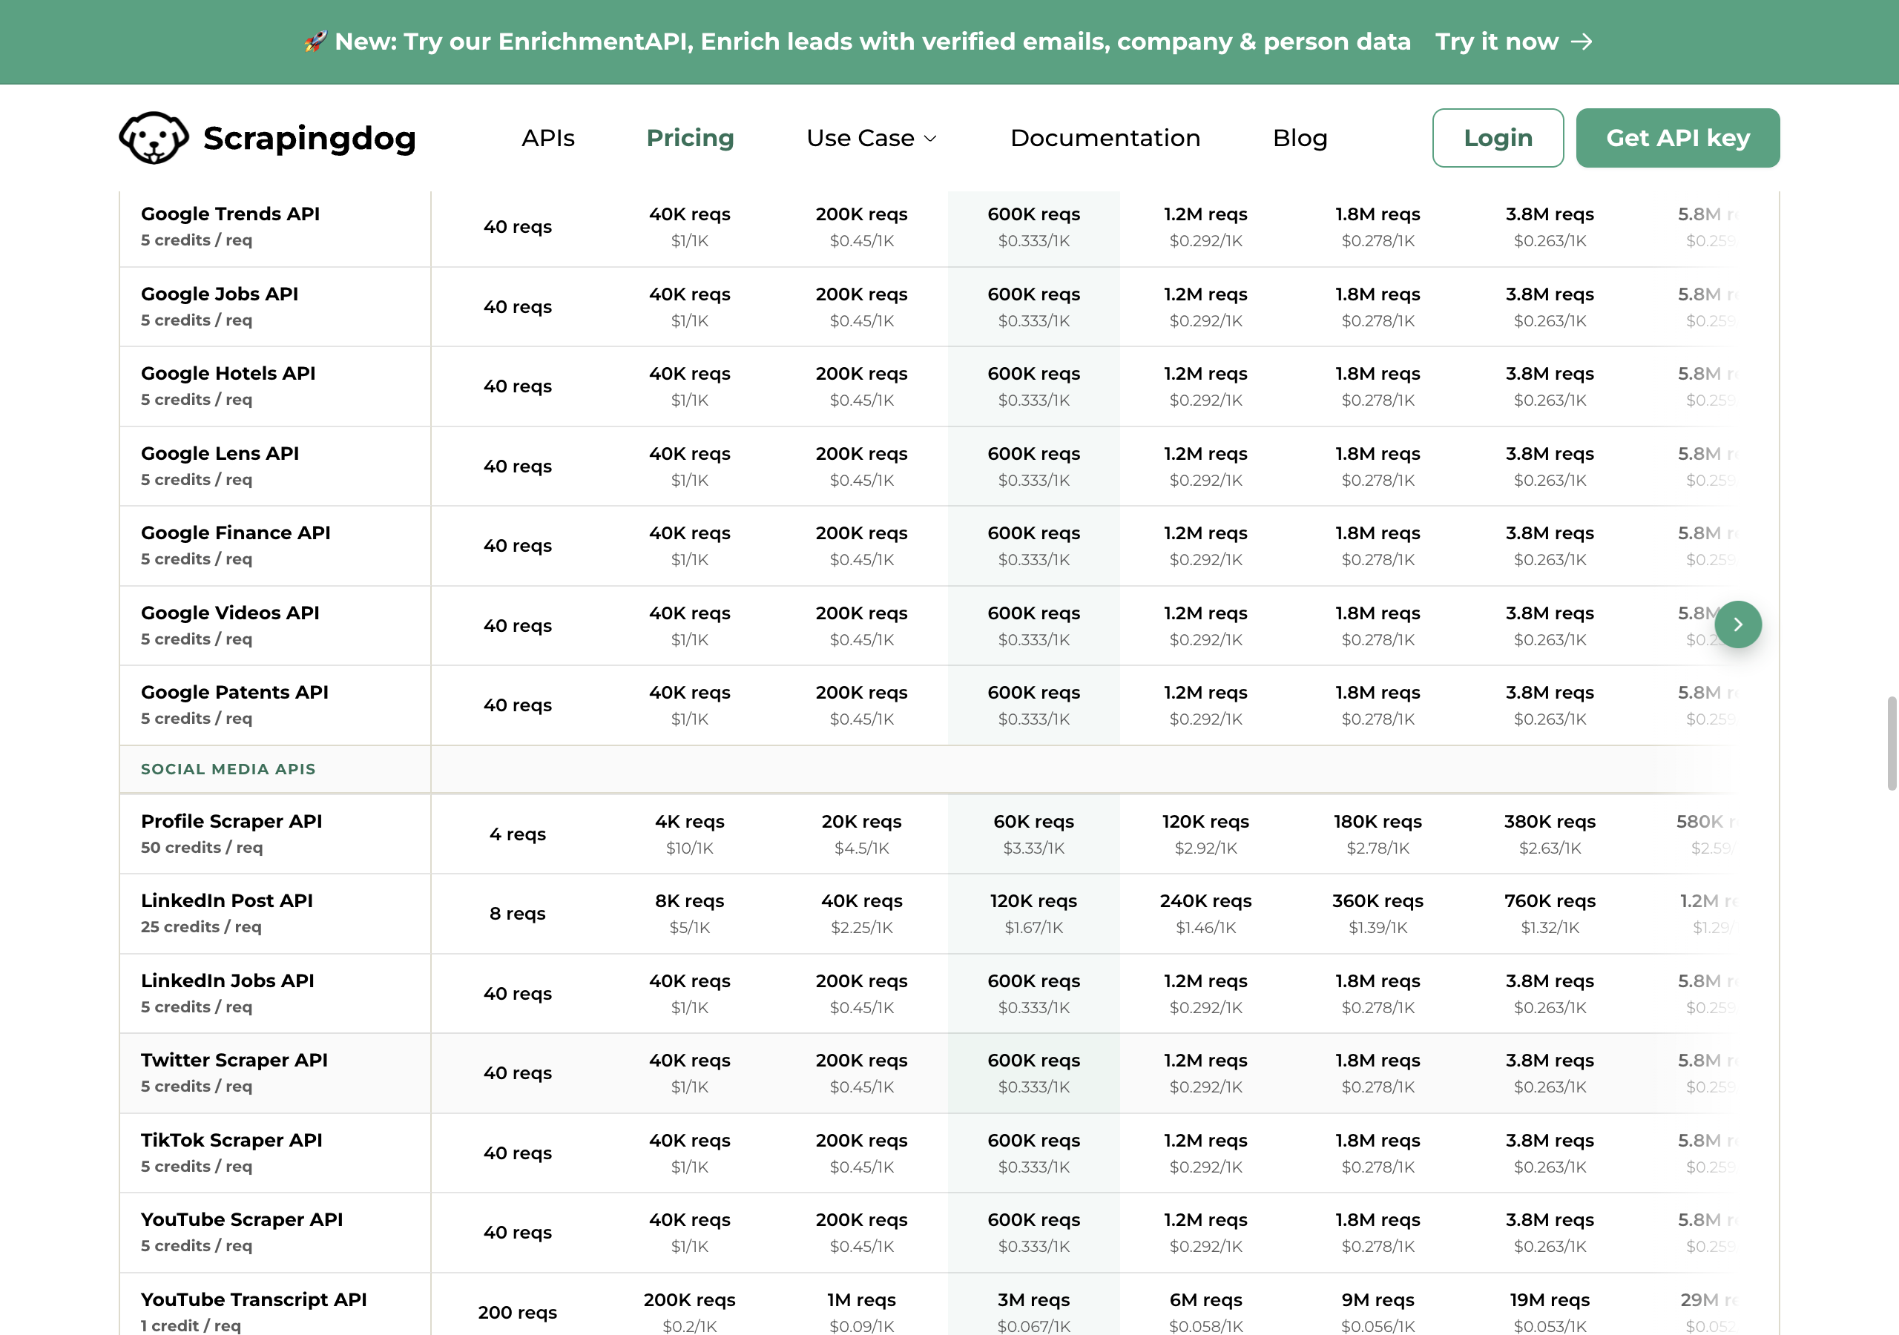Expand the Use Case dropdown menu
1899x1335 pixels.
(x=872, y=138)
